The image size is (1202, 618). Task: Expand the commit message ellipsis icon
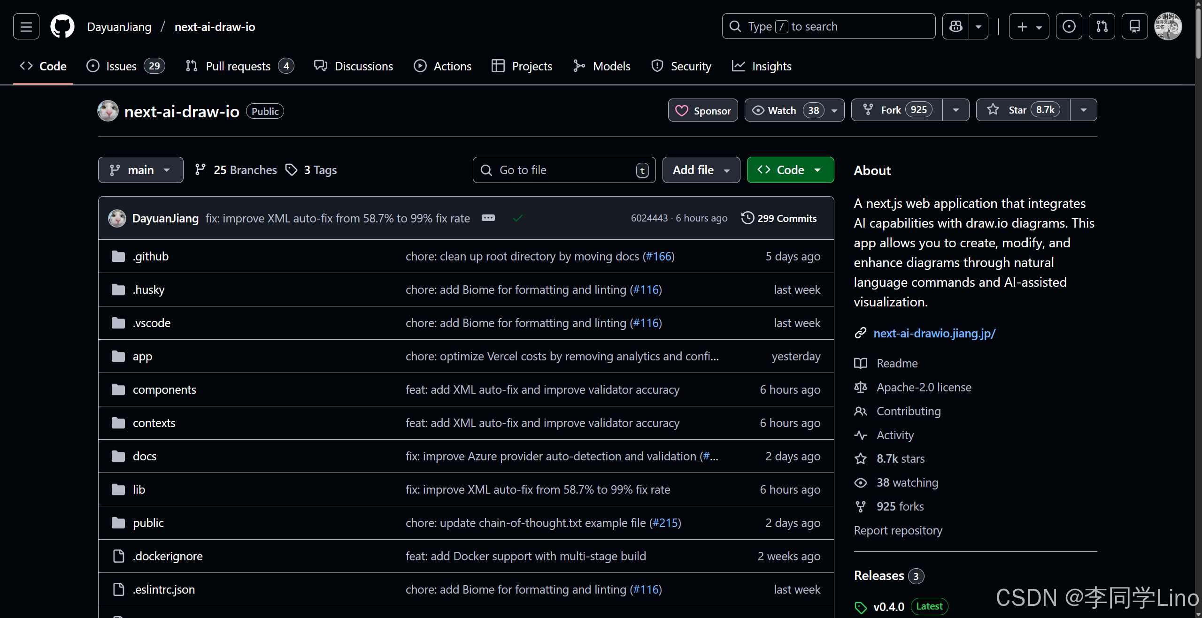click(x=488, y=218)
